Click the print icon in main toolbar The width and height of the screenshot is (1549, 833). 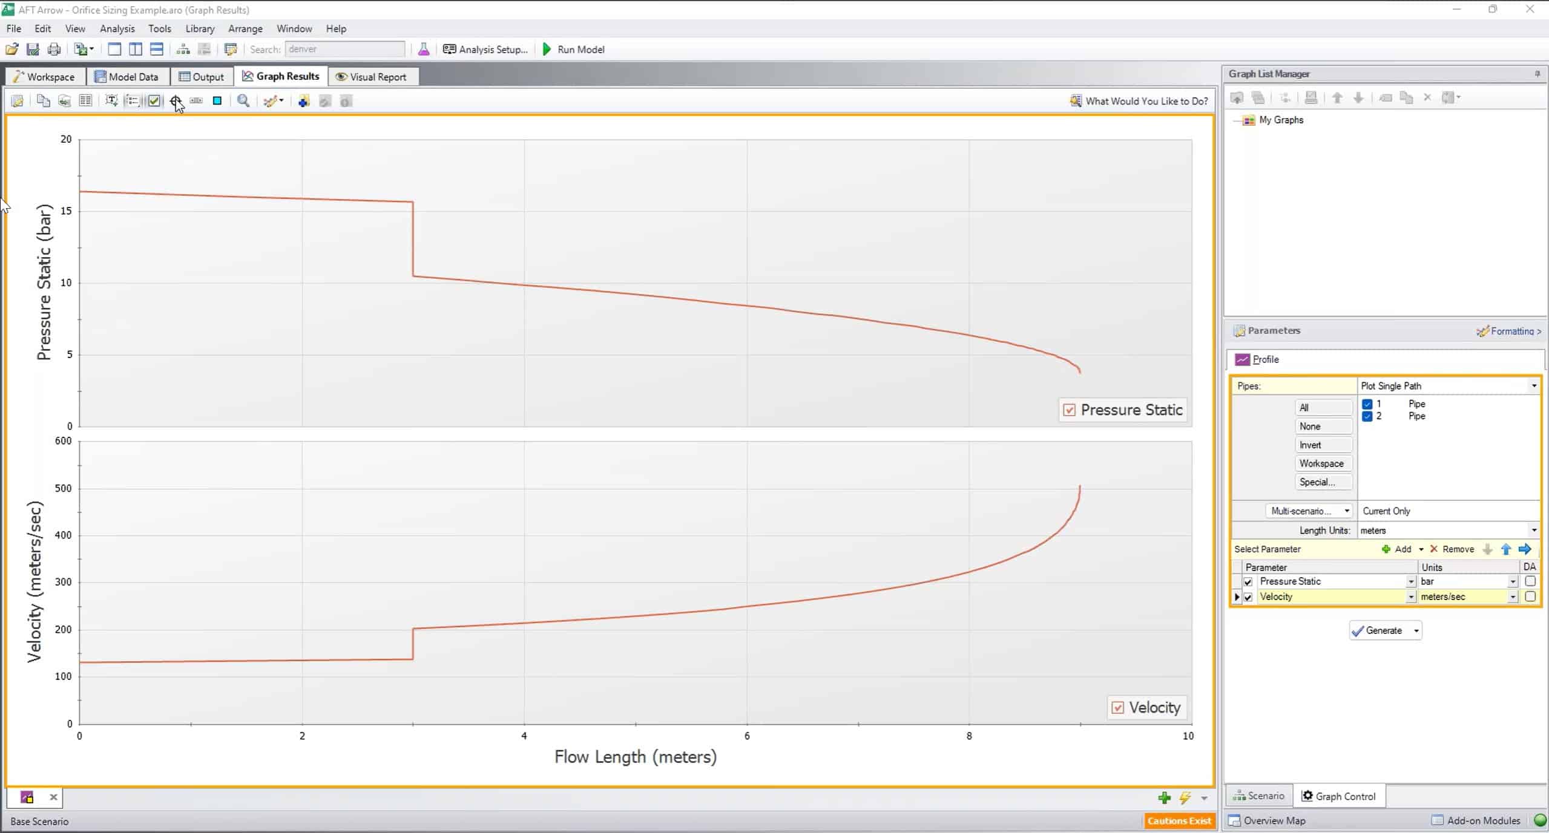54,49
